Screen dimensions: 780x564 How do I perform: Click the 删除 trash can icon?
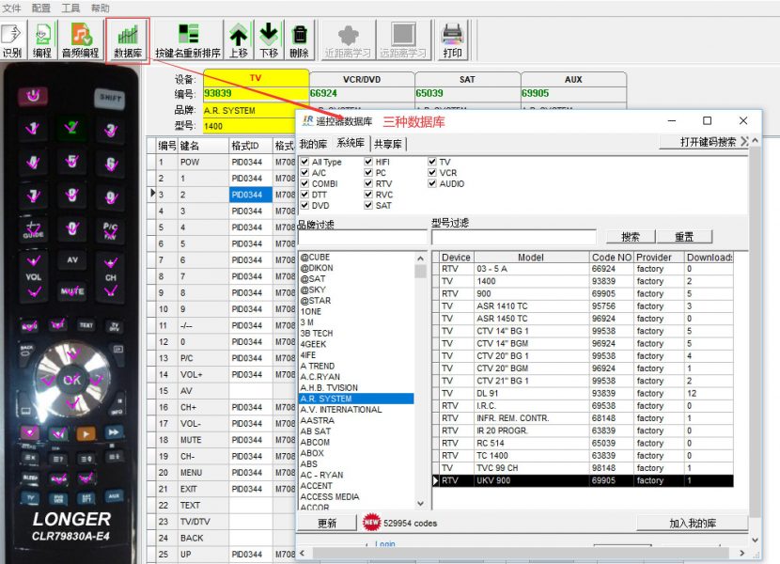299,39
